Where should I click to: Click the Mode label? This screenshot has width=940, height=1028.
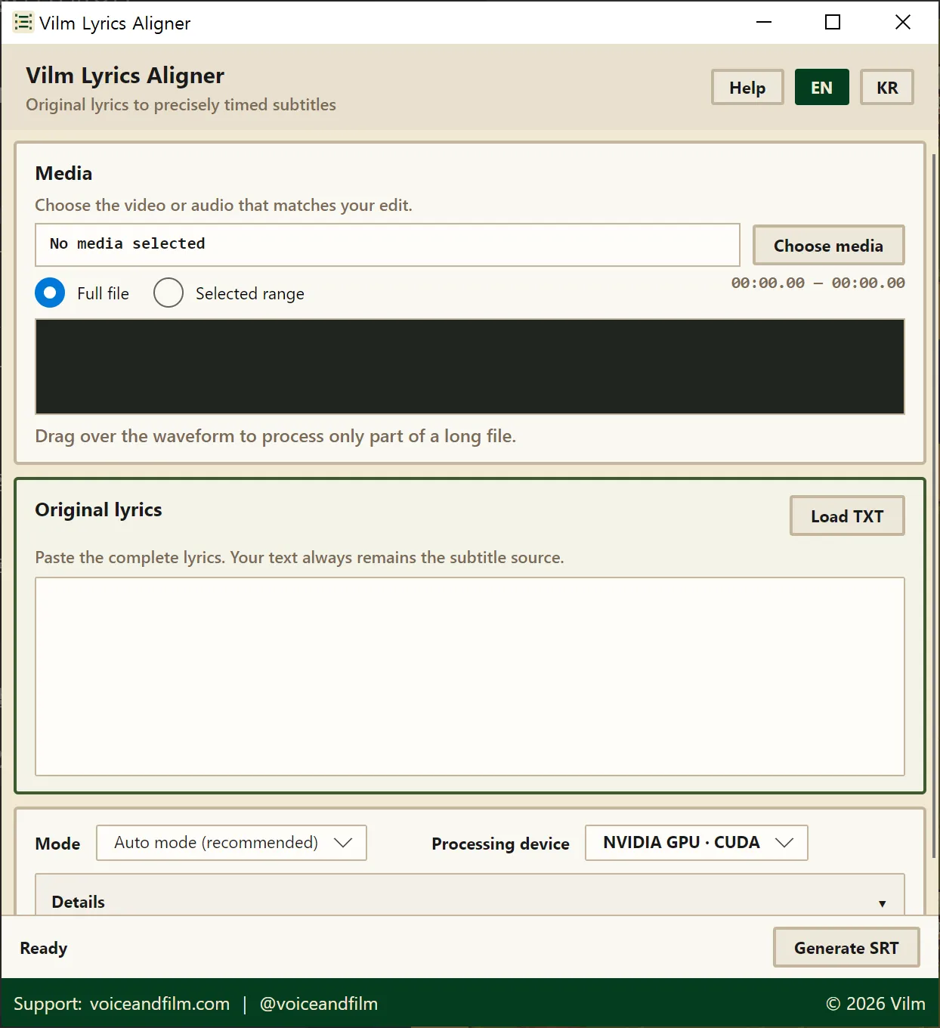point(57,844)
